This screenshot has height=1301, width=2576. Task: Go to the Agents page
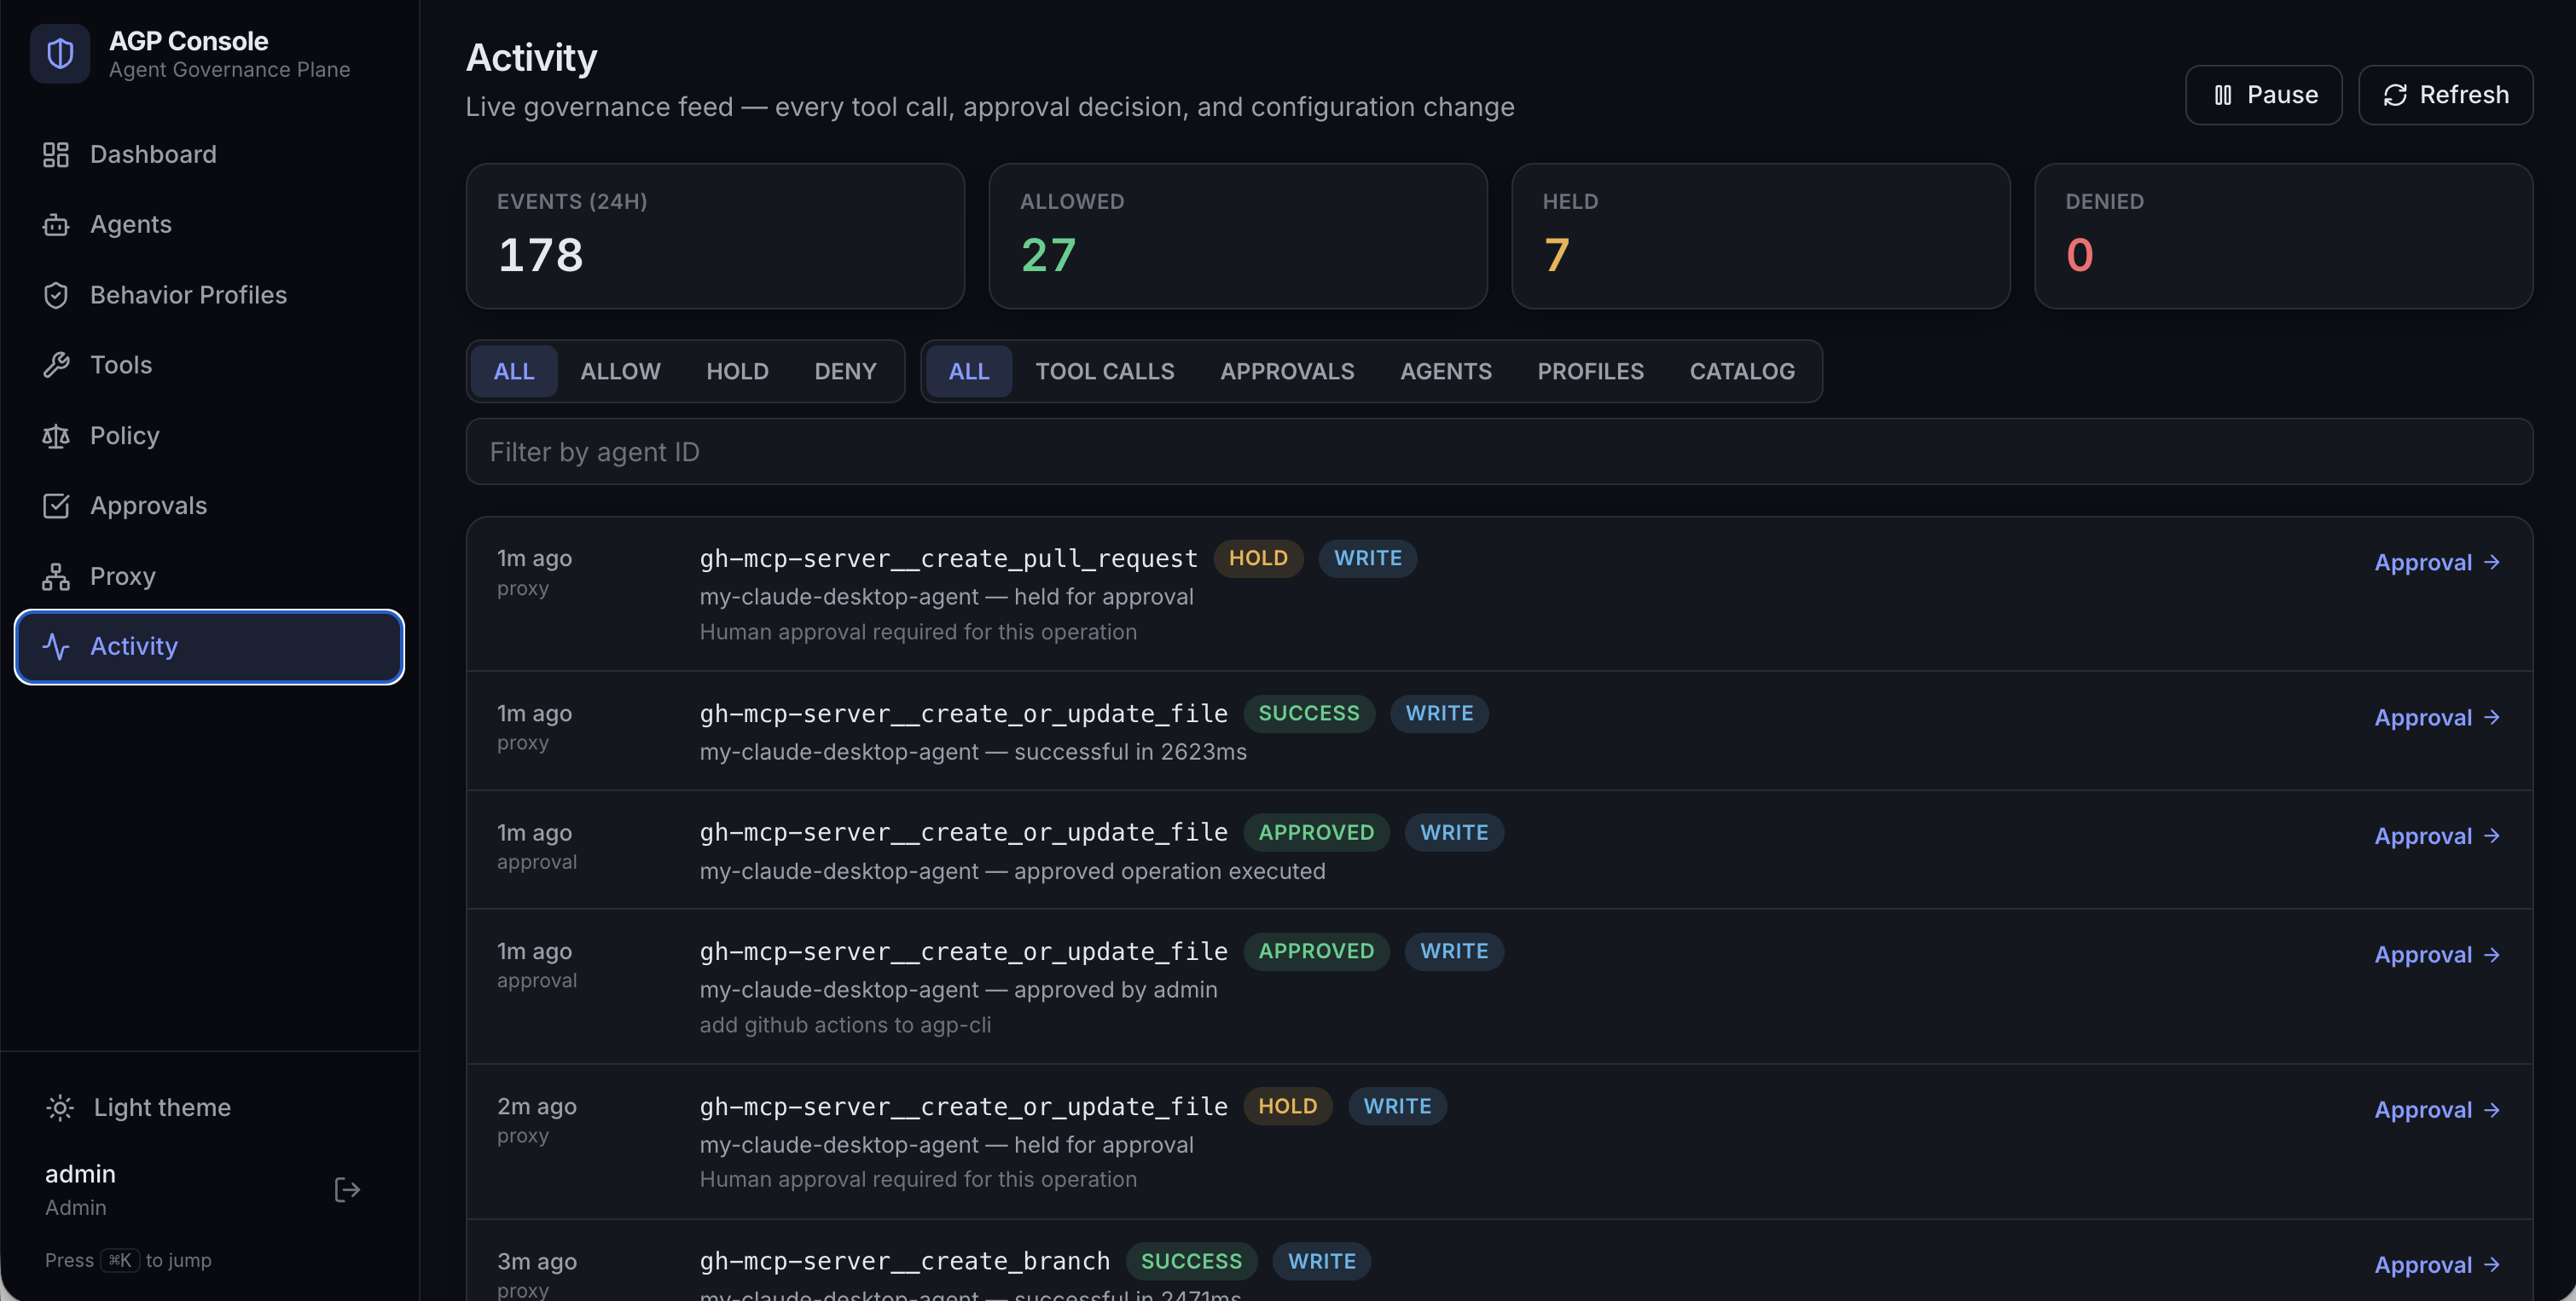coord(209,225)
